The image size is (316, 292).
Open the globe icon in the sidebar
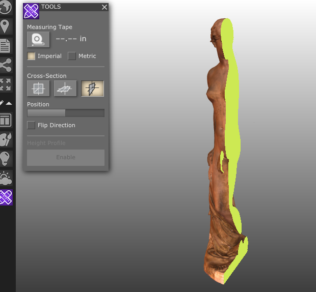6,7
